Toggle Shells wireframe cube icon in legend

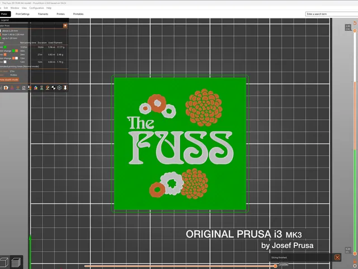[59, 87]
